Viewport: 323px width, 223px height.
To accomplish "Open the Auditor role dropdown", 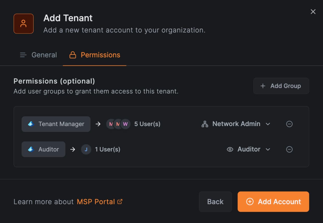I will click(268, 149).
